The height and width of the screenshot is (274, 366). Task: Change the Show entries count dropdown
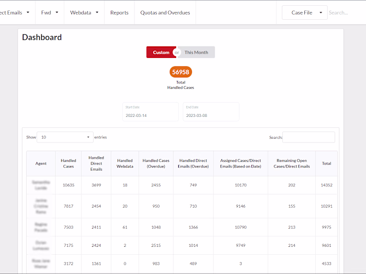point(65,137)
